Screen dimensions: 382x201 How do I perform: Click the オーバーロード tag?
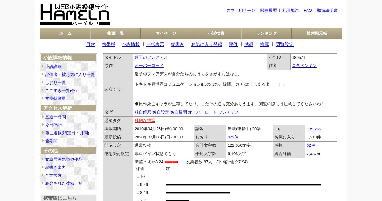tap(202, 112)
